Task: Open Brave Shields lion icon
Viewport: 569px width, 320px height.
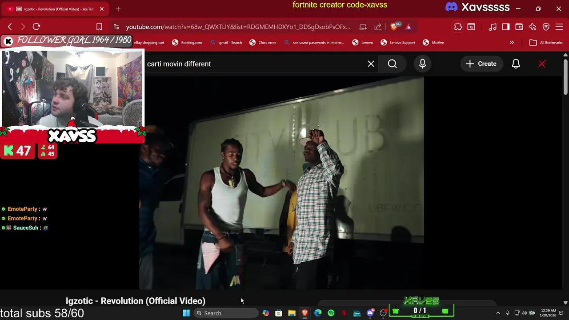Action: (393, 27)
